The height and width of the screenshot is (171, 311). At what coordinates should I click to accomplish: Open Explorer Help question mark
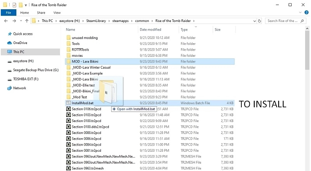[306, 12]
